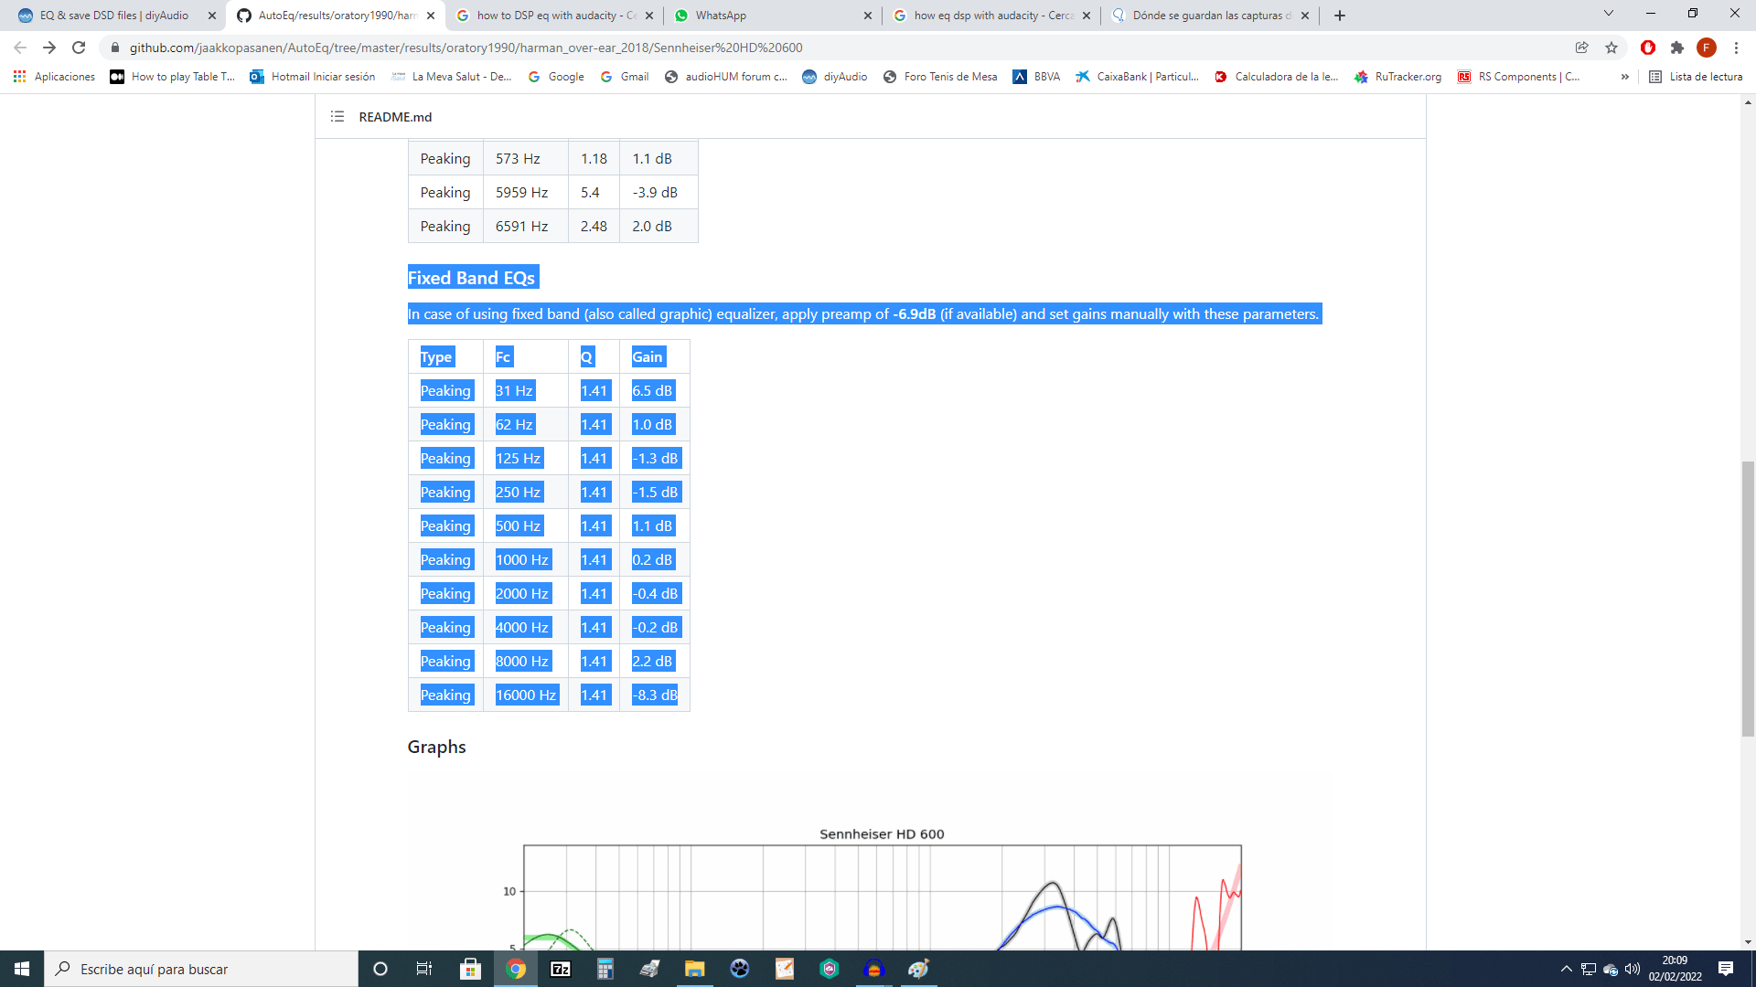The height and width of the screenshot is (987, 1756).
Task: Switch to Chrome in the taskbar
Action: (x=516, y=969)
